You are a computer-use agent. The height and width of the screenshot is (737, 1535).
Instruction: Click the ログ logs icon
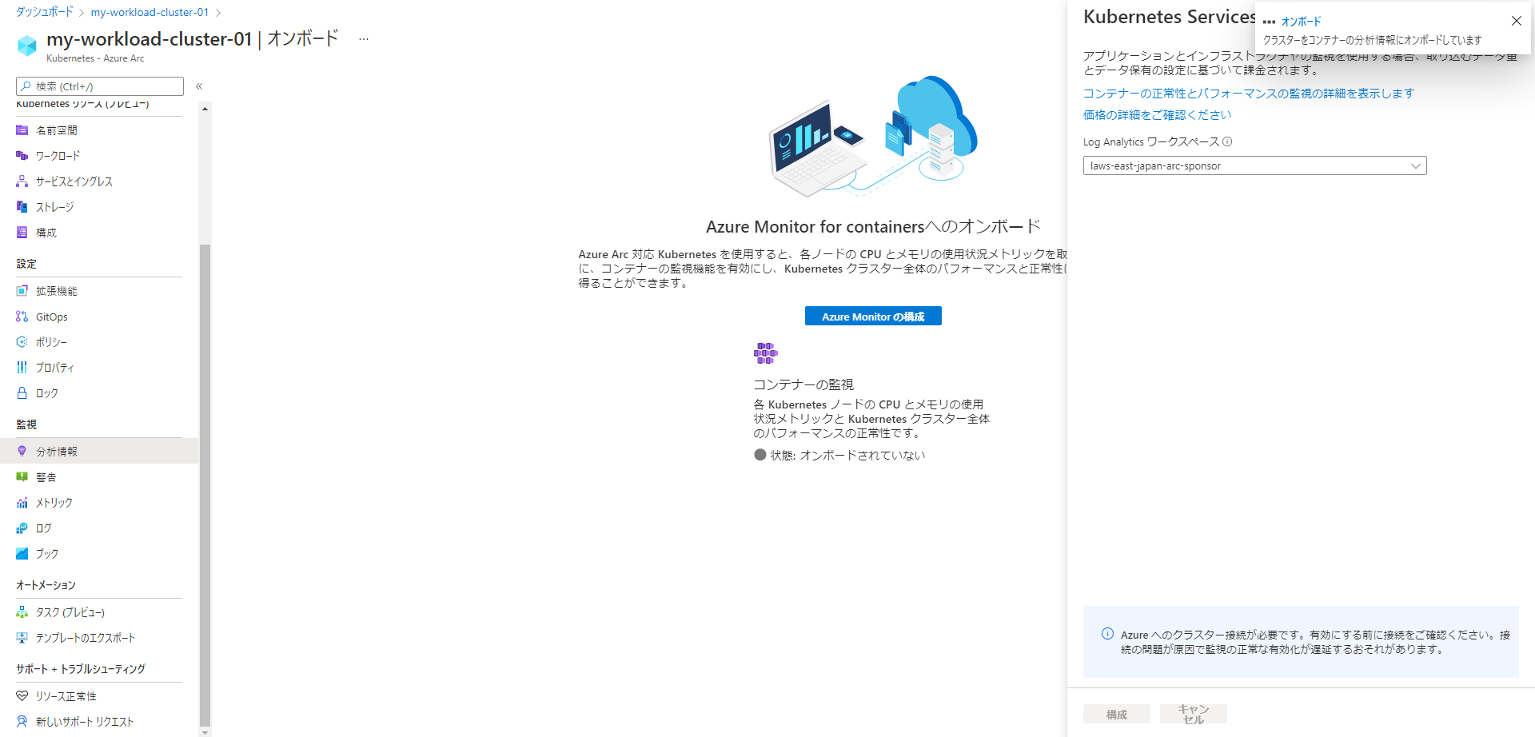[x=22, y=528]
